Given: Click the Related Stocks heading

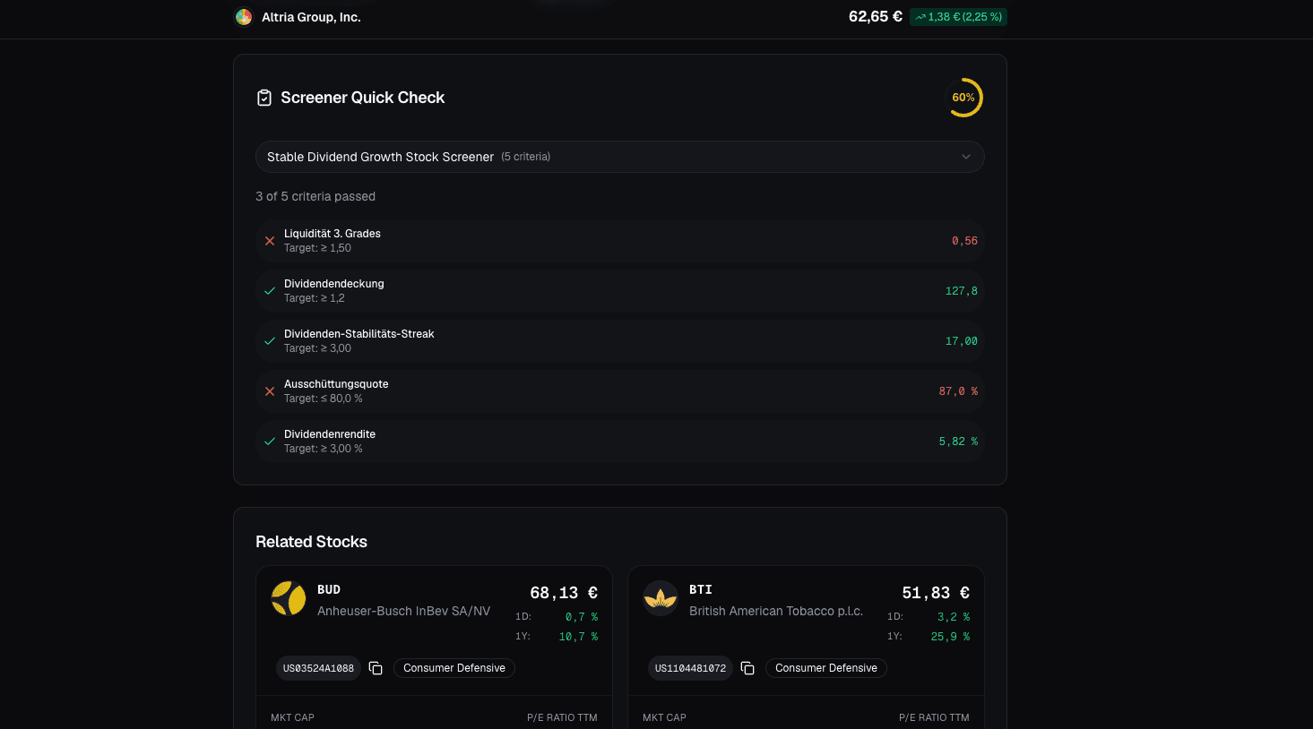Looking at the screenshot, I should point(311,542).
